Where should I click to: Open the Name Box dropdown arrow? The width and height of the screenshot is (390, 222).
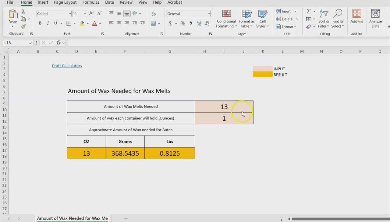30,43
